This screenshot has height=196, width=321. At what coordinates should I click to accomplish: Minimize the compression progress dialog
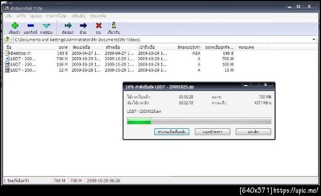[246, 85]
